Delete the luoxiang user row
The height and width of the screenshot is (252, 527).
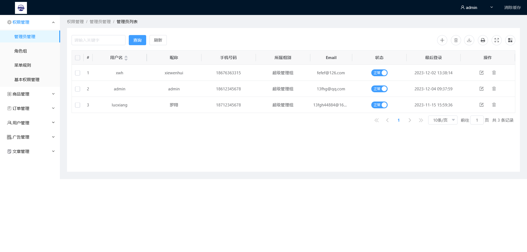click(x=494, y=105)
